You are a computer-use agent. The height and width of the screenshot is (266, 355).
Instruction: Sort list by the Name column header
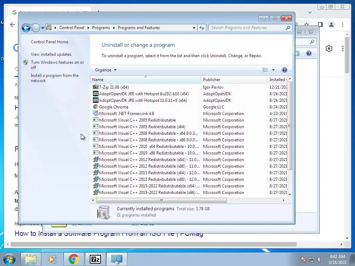pos(146,80)
